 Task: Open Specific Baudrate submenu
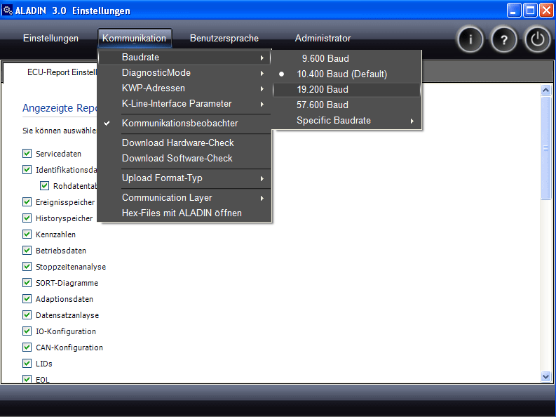pos(347,121)
